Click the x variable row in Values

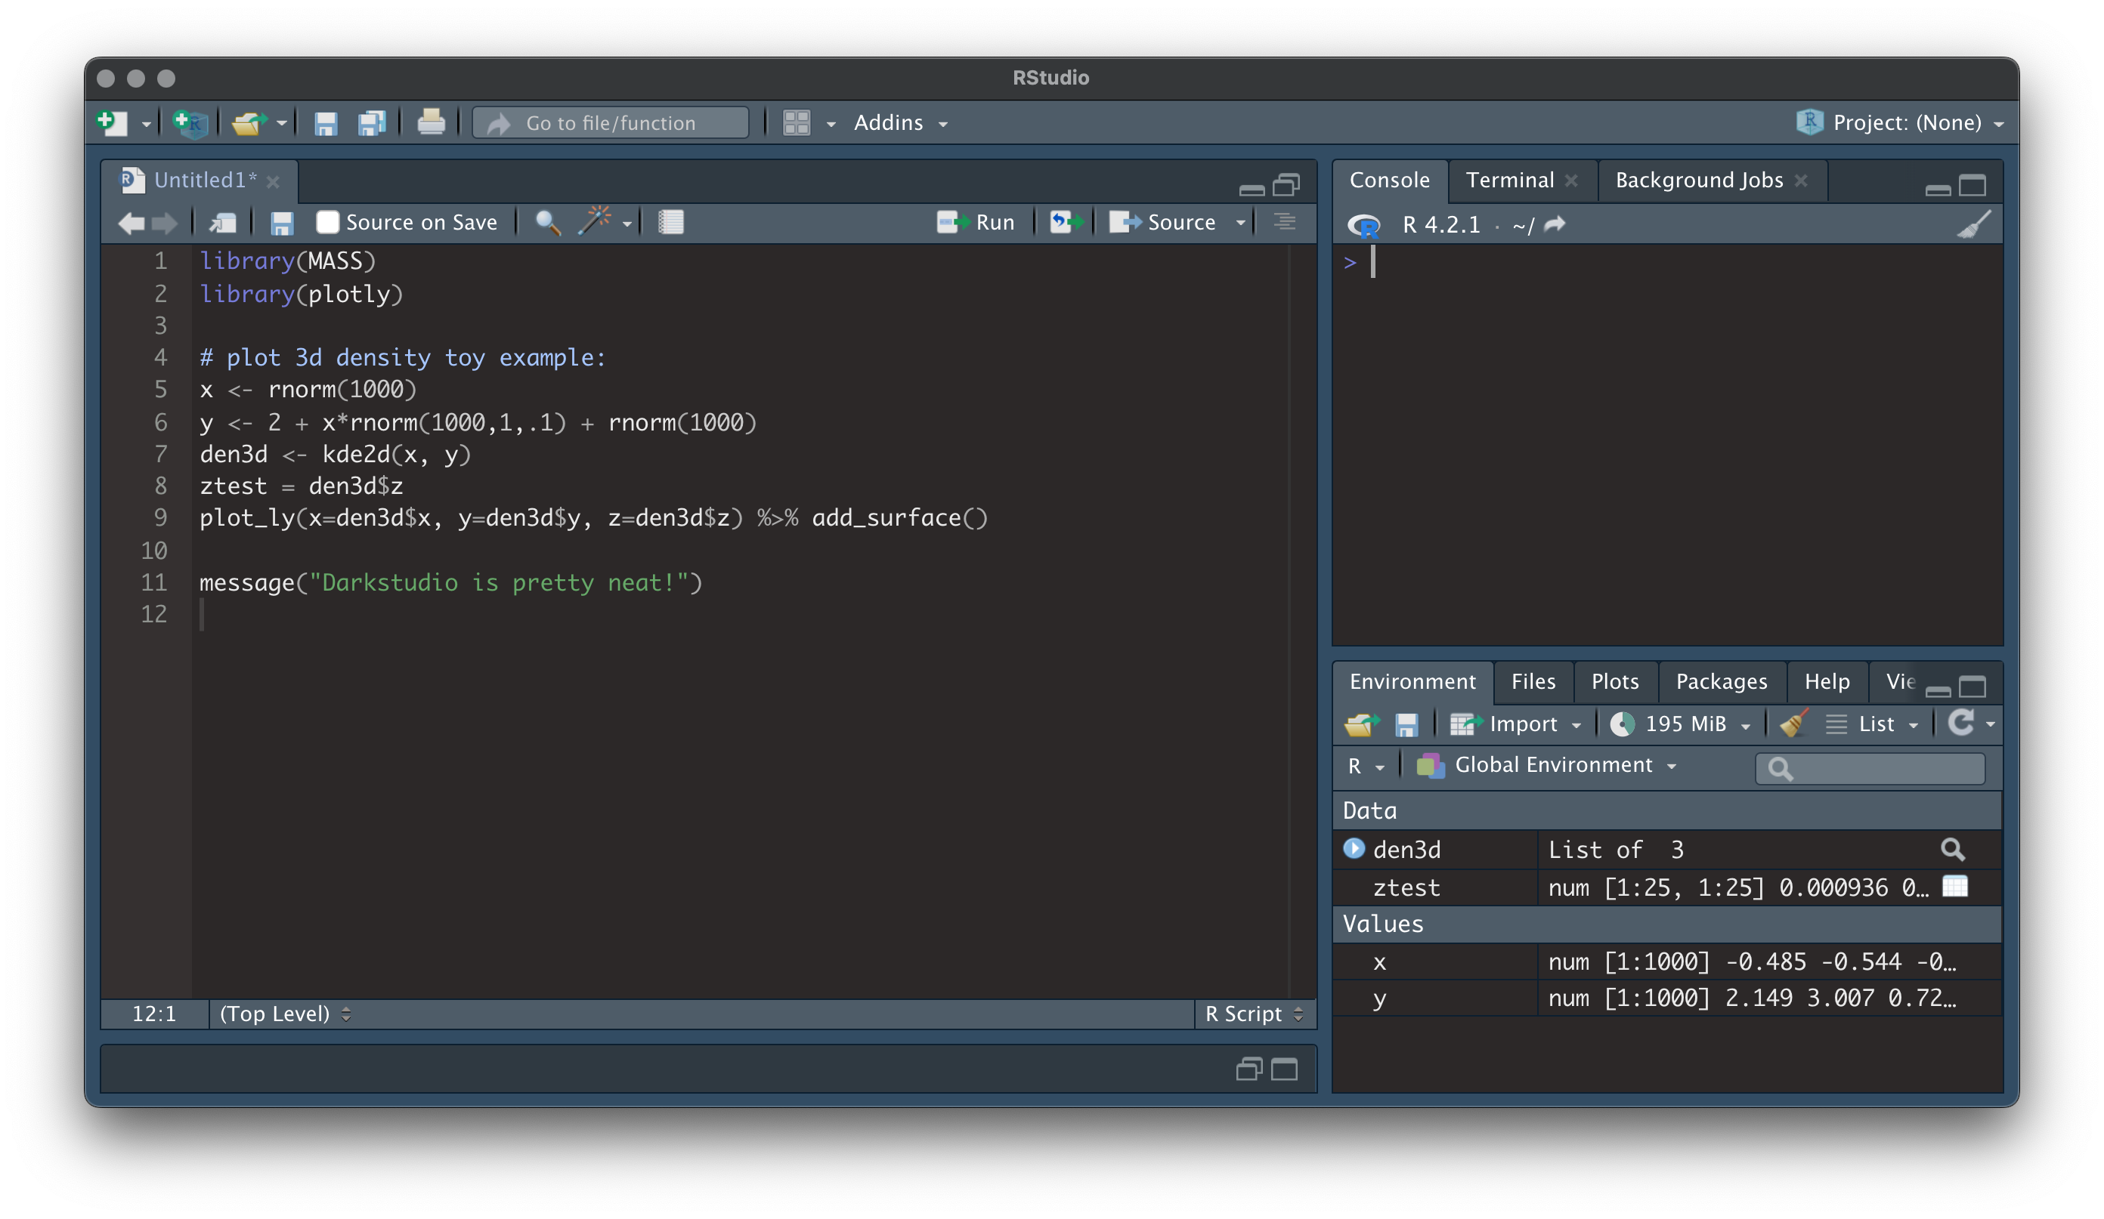pyautogui.click(x=1666, y=962)
